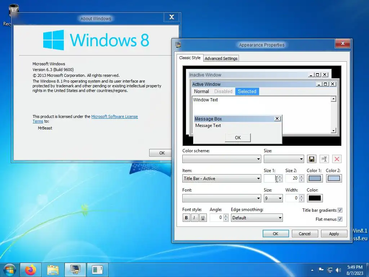Switch to the Advanced Settings tab
The image size is (369, 277).
[221, 58]
